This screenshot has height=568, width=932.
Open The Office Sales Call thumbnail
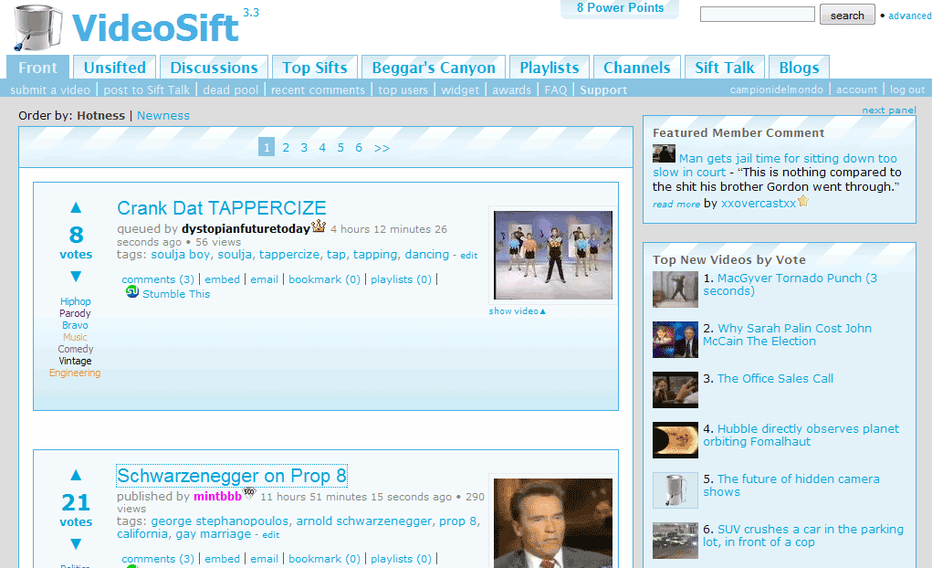click(675, 390)
